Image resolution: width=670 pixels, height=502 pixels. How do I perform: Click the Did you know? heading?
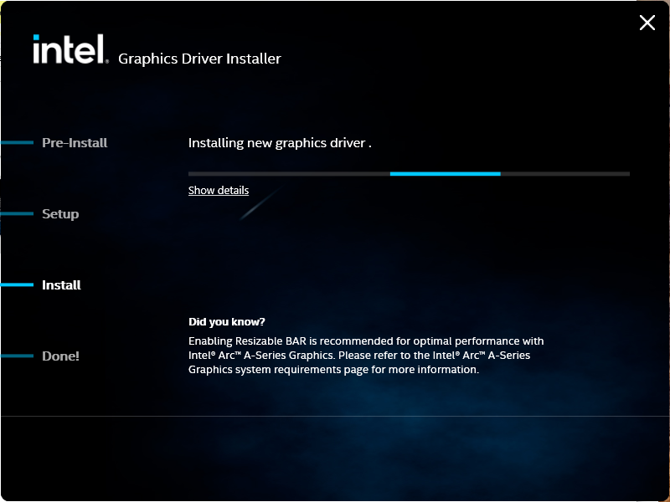click(x=226, y=322)
